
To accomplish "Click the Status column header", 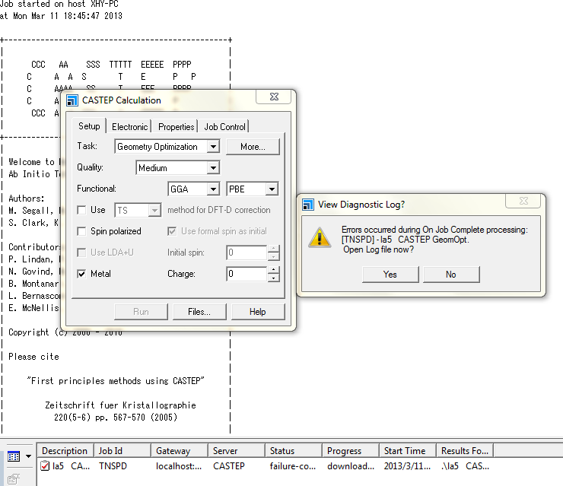I will pyautogui.click(x=294, y=450).
